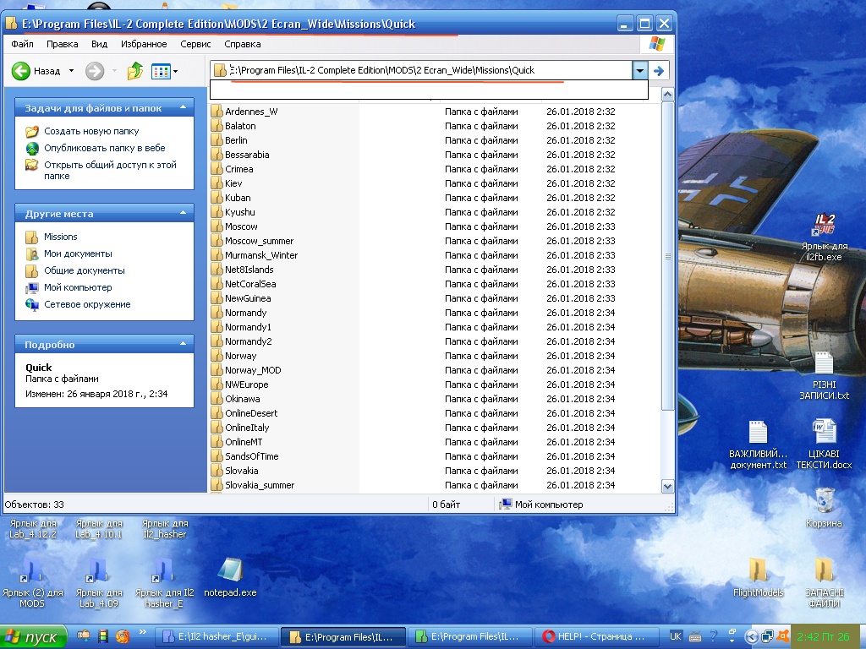Click the Go arrow beside address bar

click(658, 70)
